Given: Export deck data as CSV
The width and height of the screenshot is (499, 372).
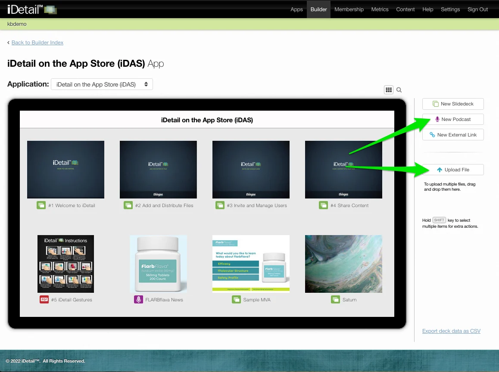Looking at the screenshot, I should click(x=451, y=331).
